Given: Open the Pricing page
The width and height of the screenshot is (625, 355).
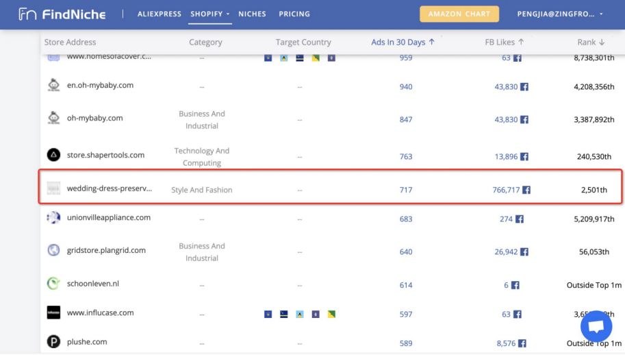Looking at the screenshot, I should coord(294,14).
